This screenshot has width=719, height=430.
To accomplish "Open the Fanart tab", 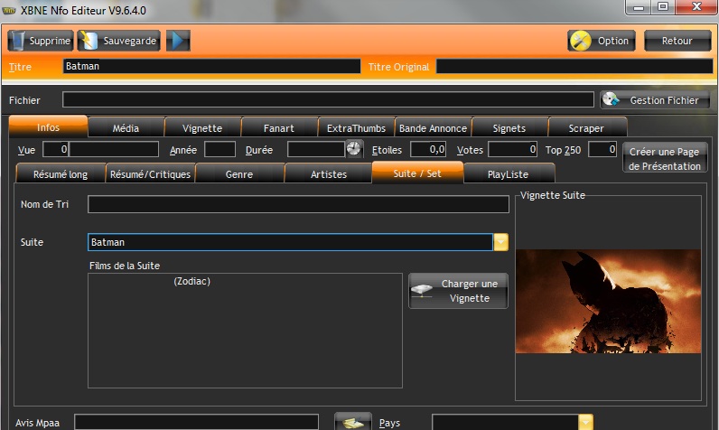I will point(279,128).
